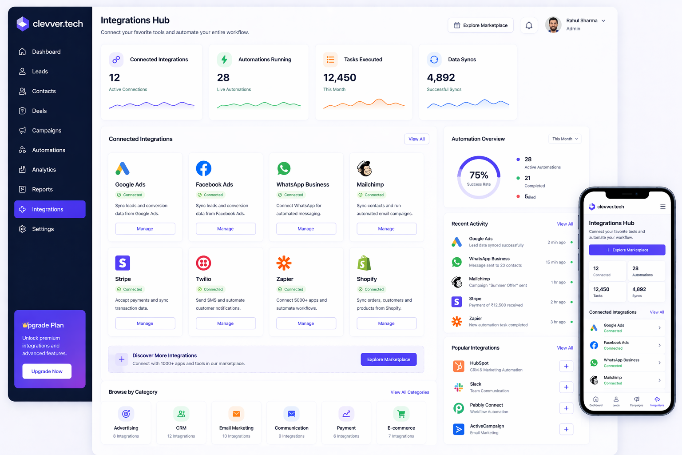This screenshot has height=455, width=682.
Task: Expand Google Ads chevron in mobile list
Action: point(659,328)
